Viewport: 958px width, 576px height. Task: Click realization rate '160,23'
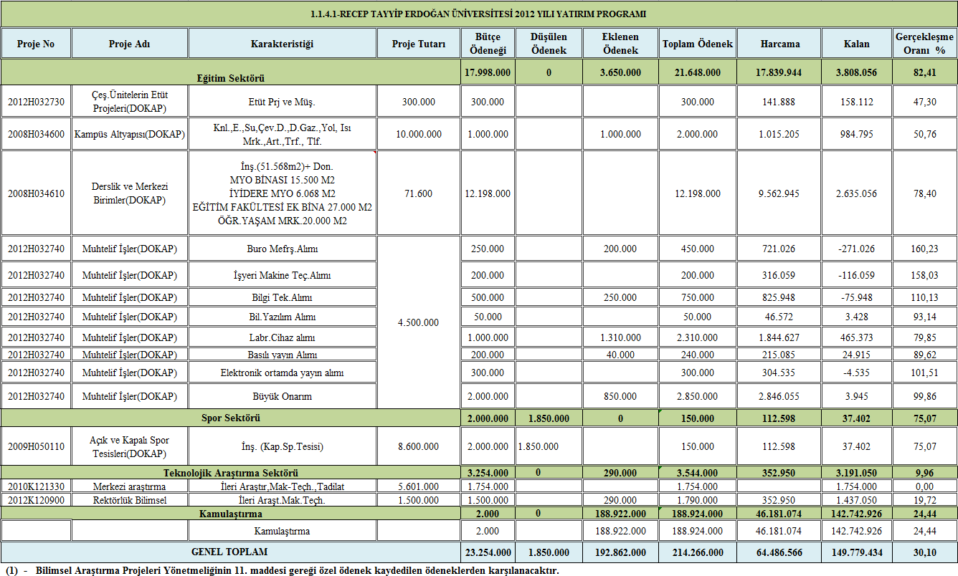(x=924, y=249)
